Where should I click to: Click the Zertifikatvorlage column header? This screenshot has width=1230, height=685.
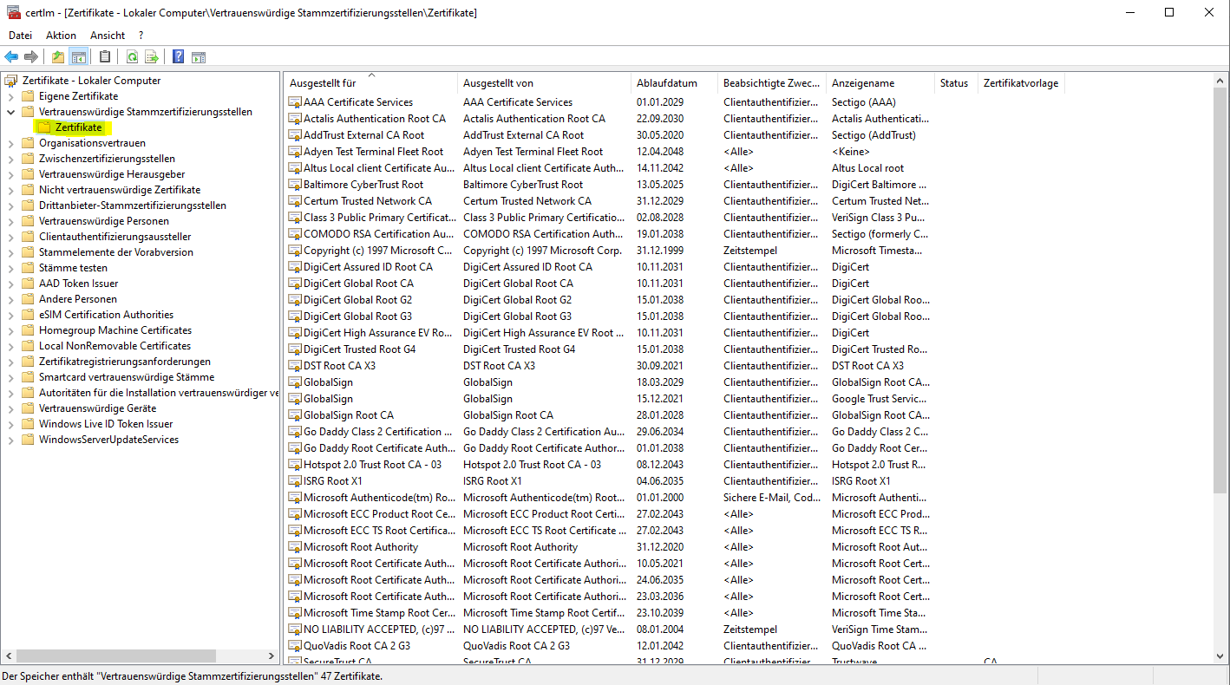click(1020, 83)
